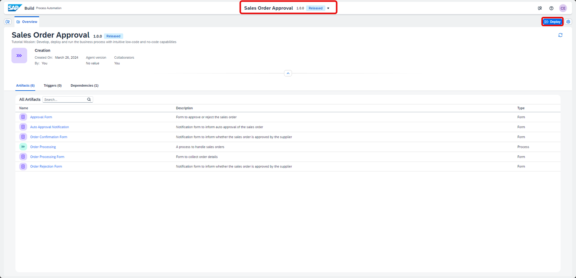The height and width of the screenshot is (278, 576).
Task: Click the Order Confirmation Form row icon
Action: (23, 137)
